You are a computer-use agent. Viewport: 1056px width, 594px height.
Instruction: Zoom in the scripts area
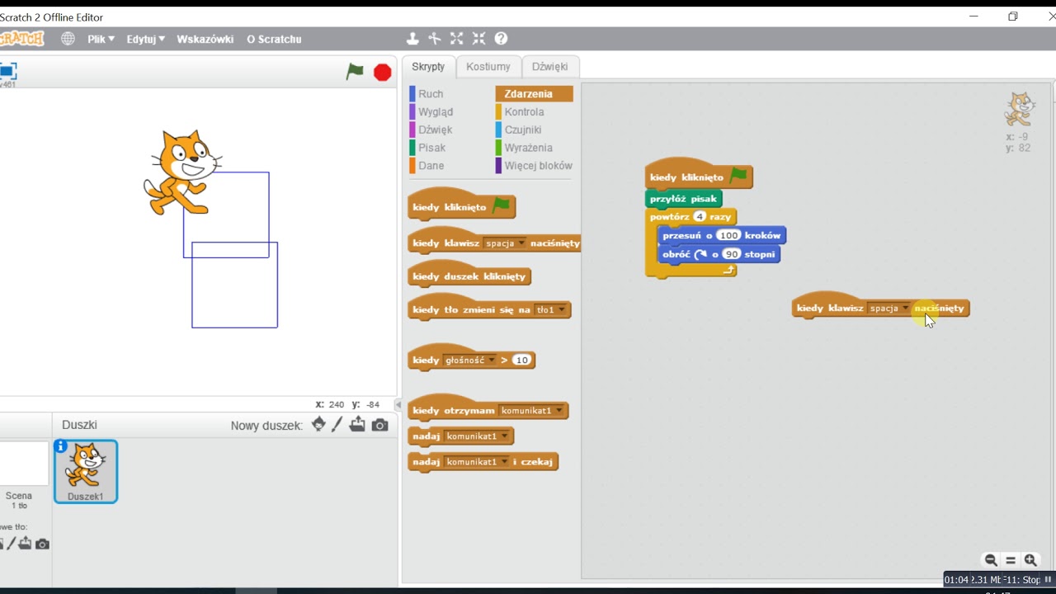click(1030, 560)
